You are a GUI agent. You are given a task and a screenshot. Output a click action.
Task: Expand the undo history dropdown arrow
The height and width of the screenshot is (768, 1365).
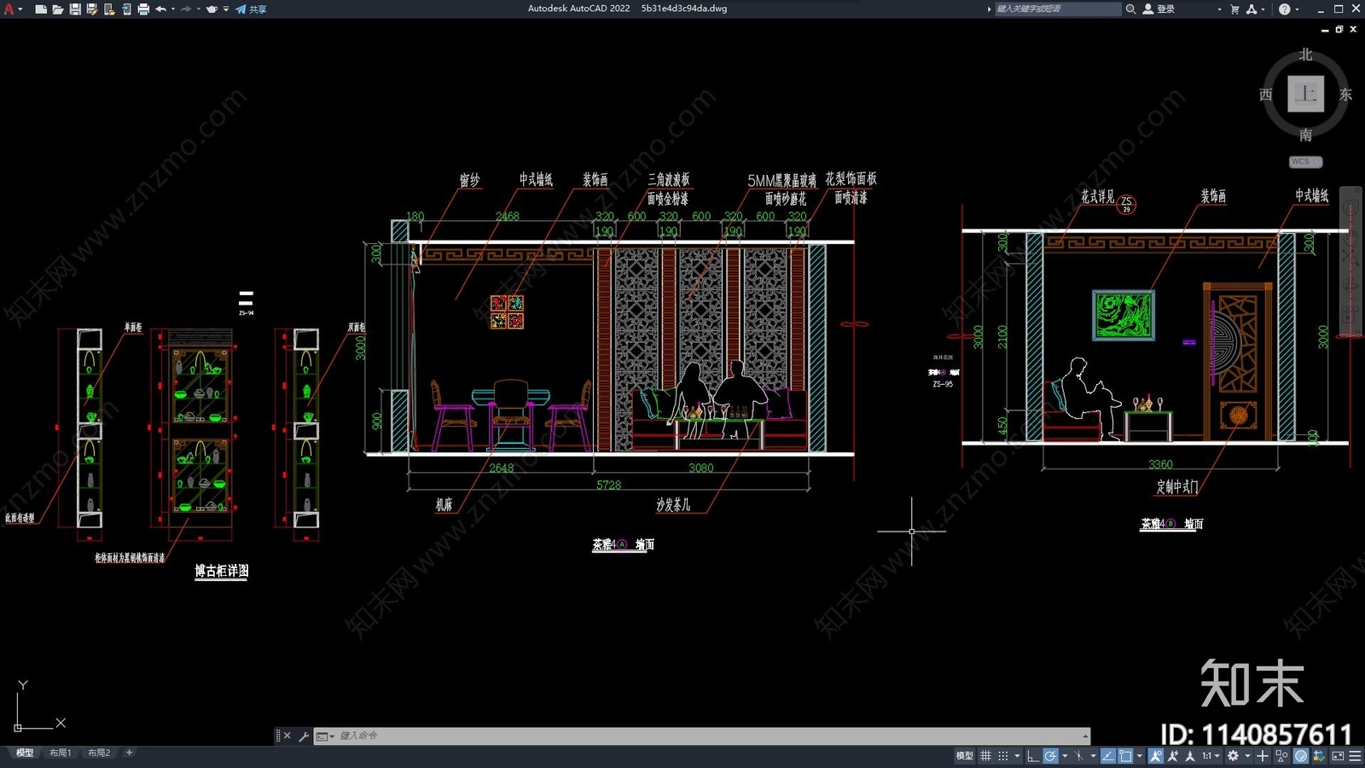(173, 9)
